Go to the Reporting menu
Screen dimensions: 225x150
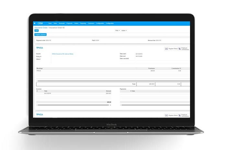(83, 23)
